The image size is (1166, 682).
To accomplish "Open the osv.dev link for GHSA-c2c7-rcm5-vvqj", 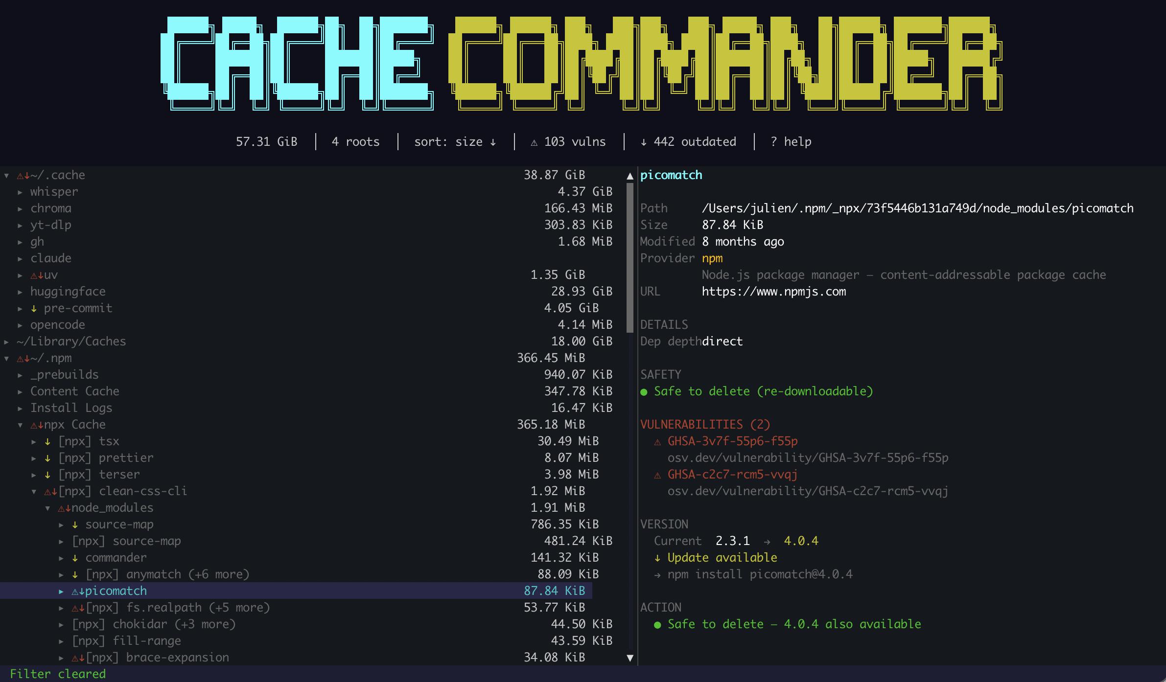I will pos(808,491).
